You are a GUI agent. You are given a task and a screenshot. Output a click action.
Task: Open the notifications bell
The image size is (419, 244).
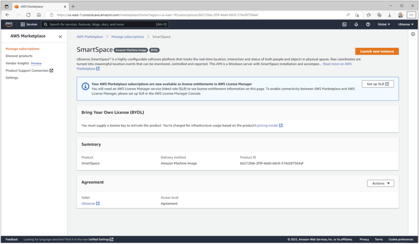pyautogui.click(x=356, y=24)
